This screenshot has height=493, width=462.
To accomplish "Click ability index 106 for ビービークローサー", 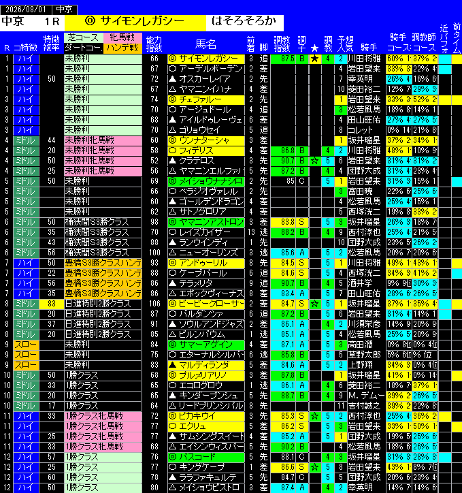I will 154,304.
